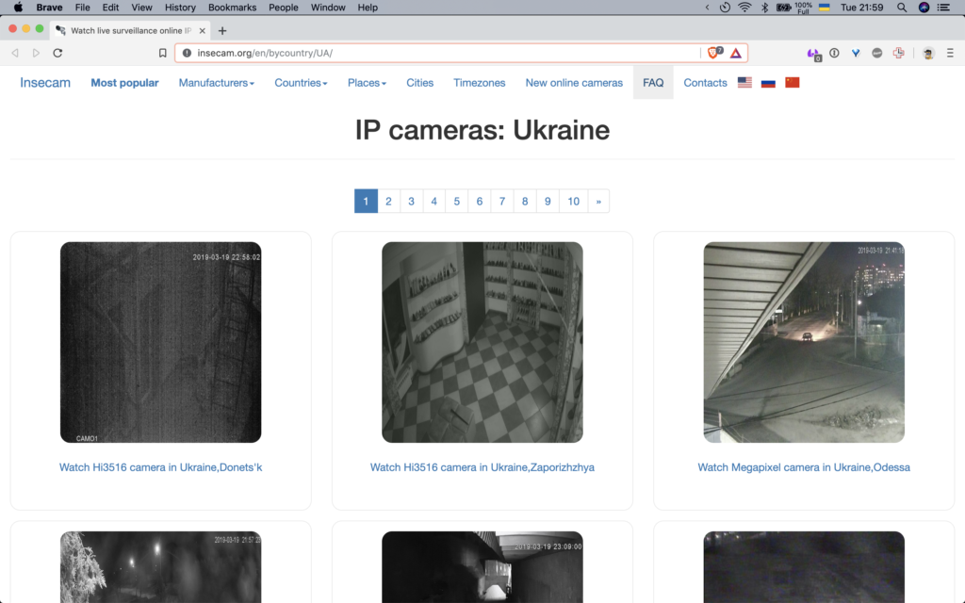Click the red cross extension icon

pyautogui.click(x=898, y=53)
